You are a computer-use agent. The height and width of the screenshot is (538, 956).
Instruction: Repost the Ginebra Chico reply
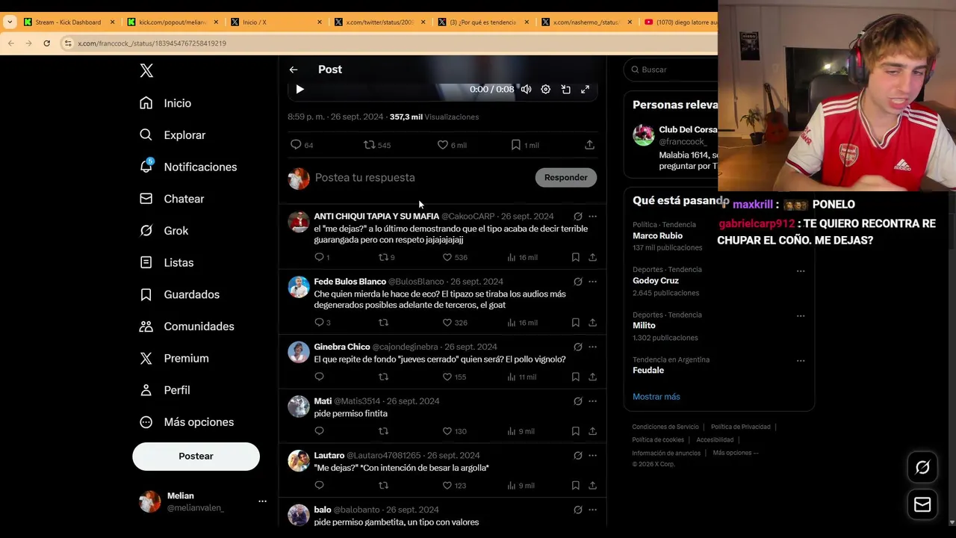pyautogui.click(x=383, y=377)
